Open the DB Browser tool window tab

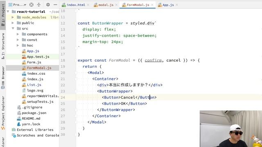point(3,78)
